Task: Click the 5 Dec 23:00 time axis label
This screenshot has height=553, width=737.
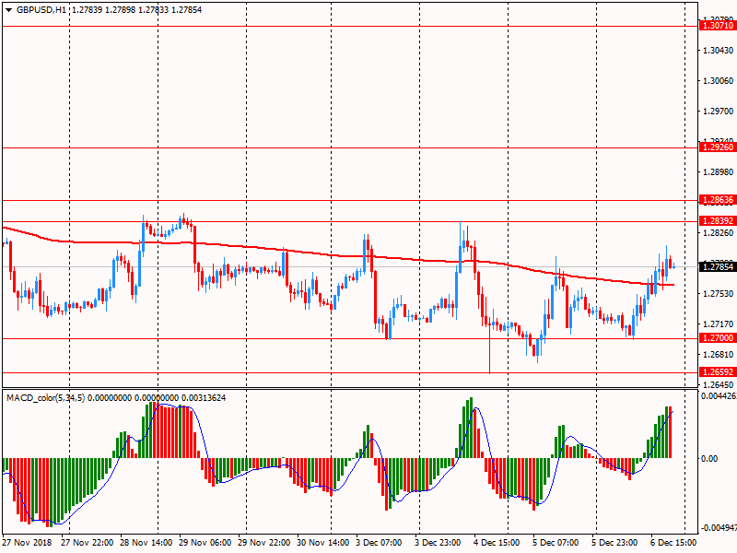Action: coord(614,542)
